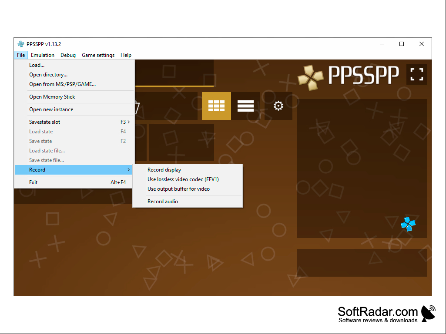Expand the Savestate slot submenu

[74, 122]
